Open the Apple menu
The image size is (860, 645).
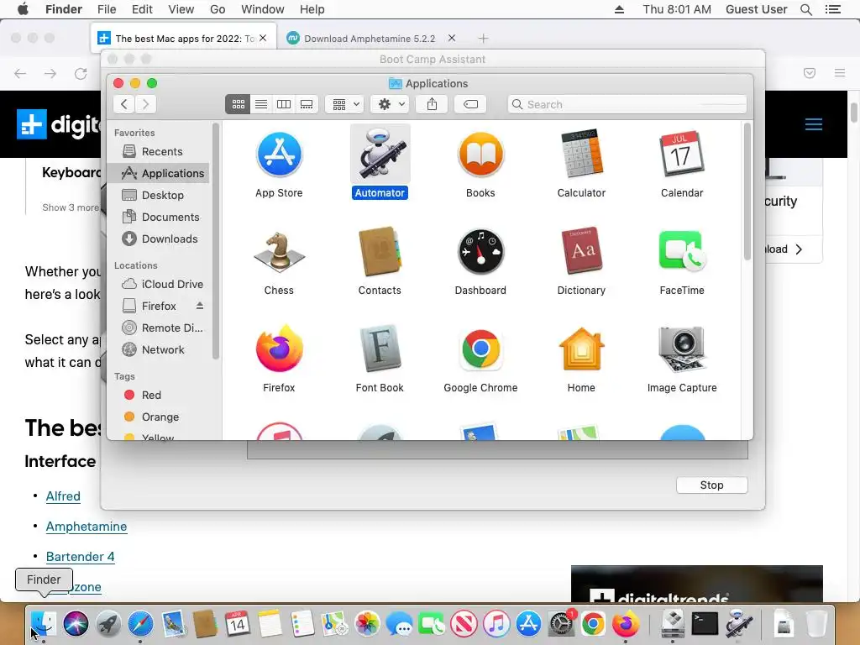(x=23, y=9)
